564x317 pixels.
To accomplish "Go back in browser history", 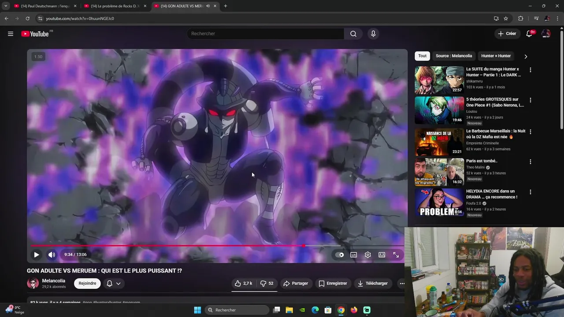I will click(x=6, y=18).
